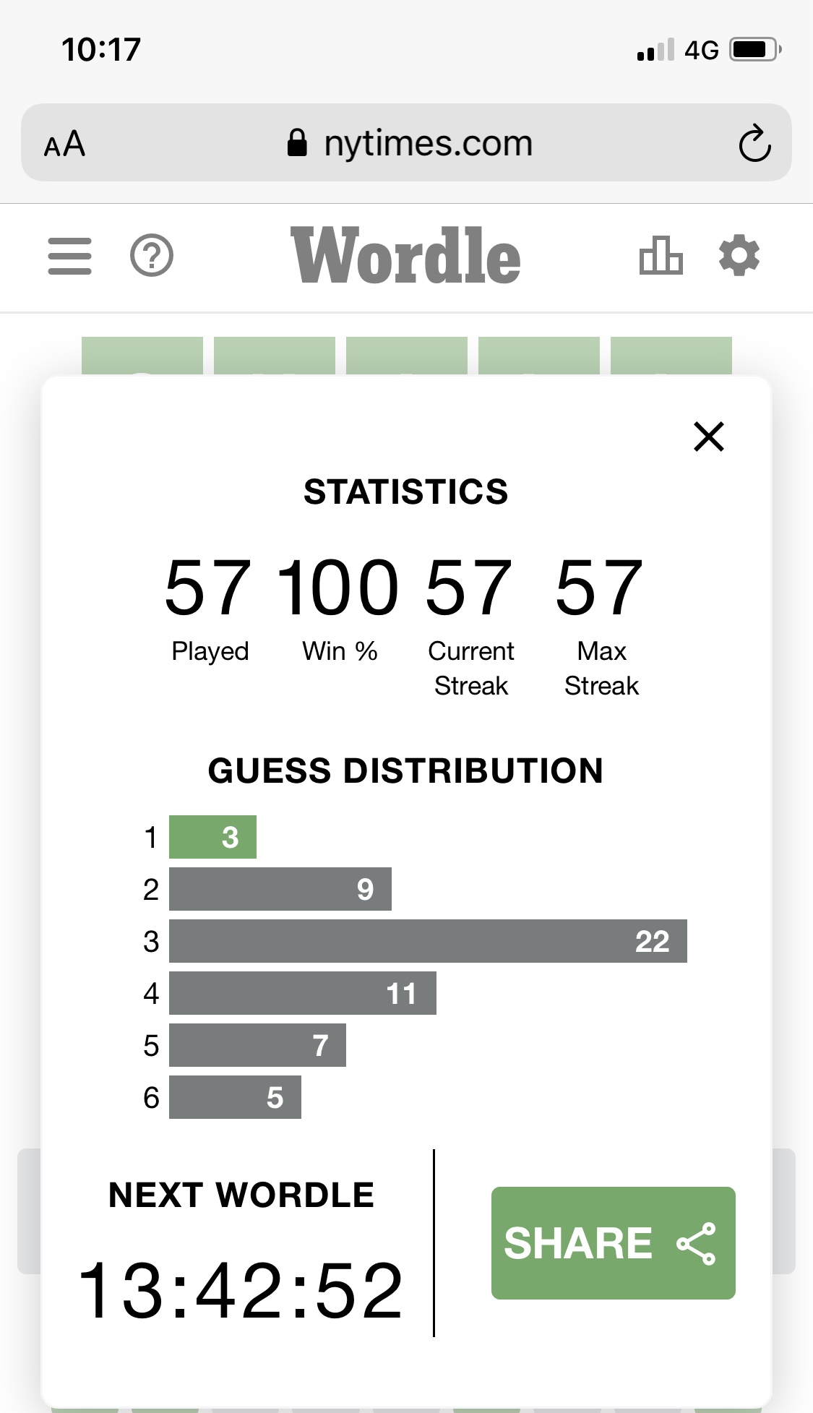Open the statistics bar chart icon
Image resolution: width=813 pixels, height=1413 pixels.
[661, 256]
